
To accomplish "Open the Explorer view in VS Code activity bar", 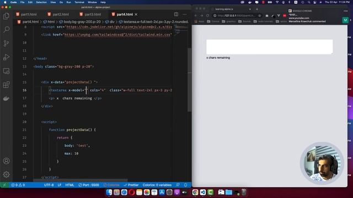I will tap(6, 16).
